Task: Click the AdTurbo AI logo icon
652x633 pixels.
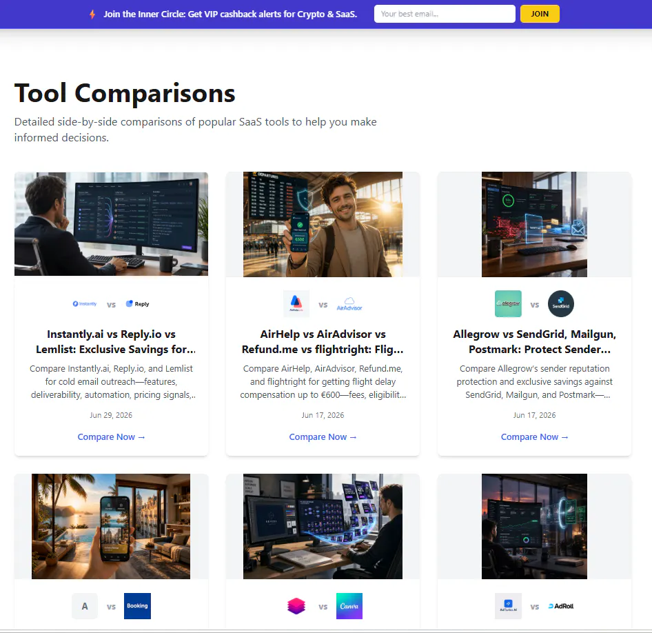Action: tap(508, 606)
